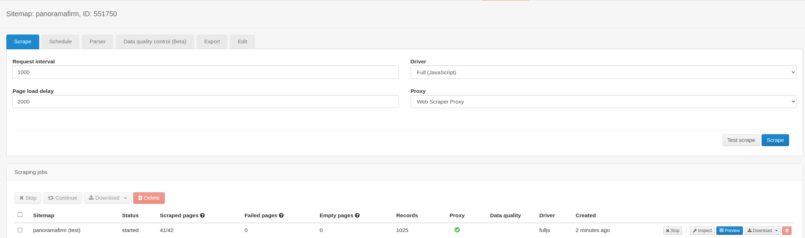This screenshot has height=238, width=805.
Task: Switch to the Schedule tab
Action: pyautogui.click(x=60, y=42)
